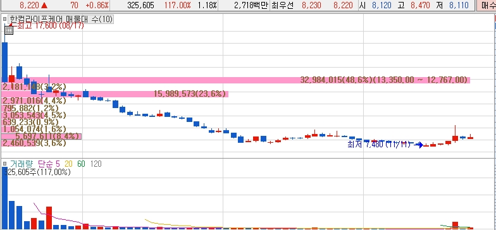Click the ask price 8,230

click(311, 5)
